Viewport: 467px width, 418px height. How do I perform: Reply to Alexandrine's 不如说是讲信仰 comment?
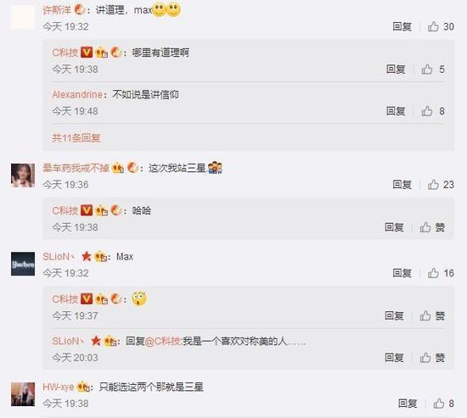tap(396, 111)
